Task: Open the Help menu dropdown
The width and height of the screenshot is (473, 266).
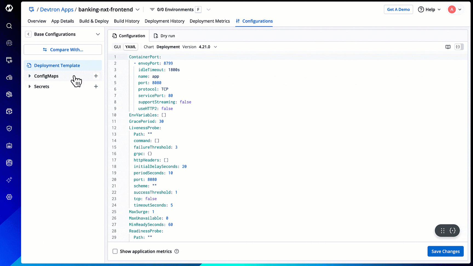Action: (429, 10)
